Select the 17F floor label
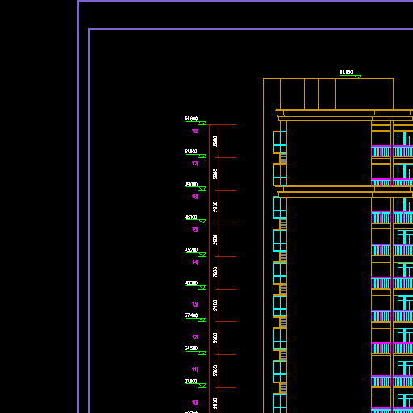The height and width of the screenshot is (413, 413). tap(195, 164)
